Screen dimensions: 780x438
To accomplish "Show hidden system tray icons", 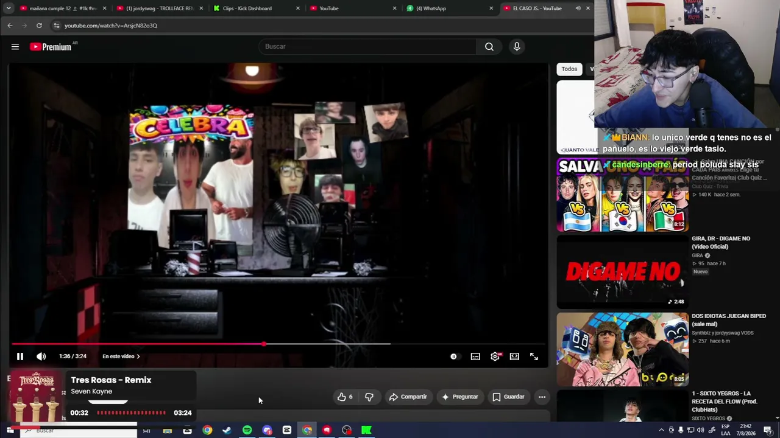I will pyautogui.click(x=661, y=431).
